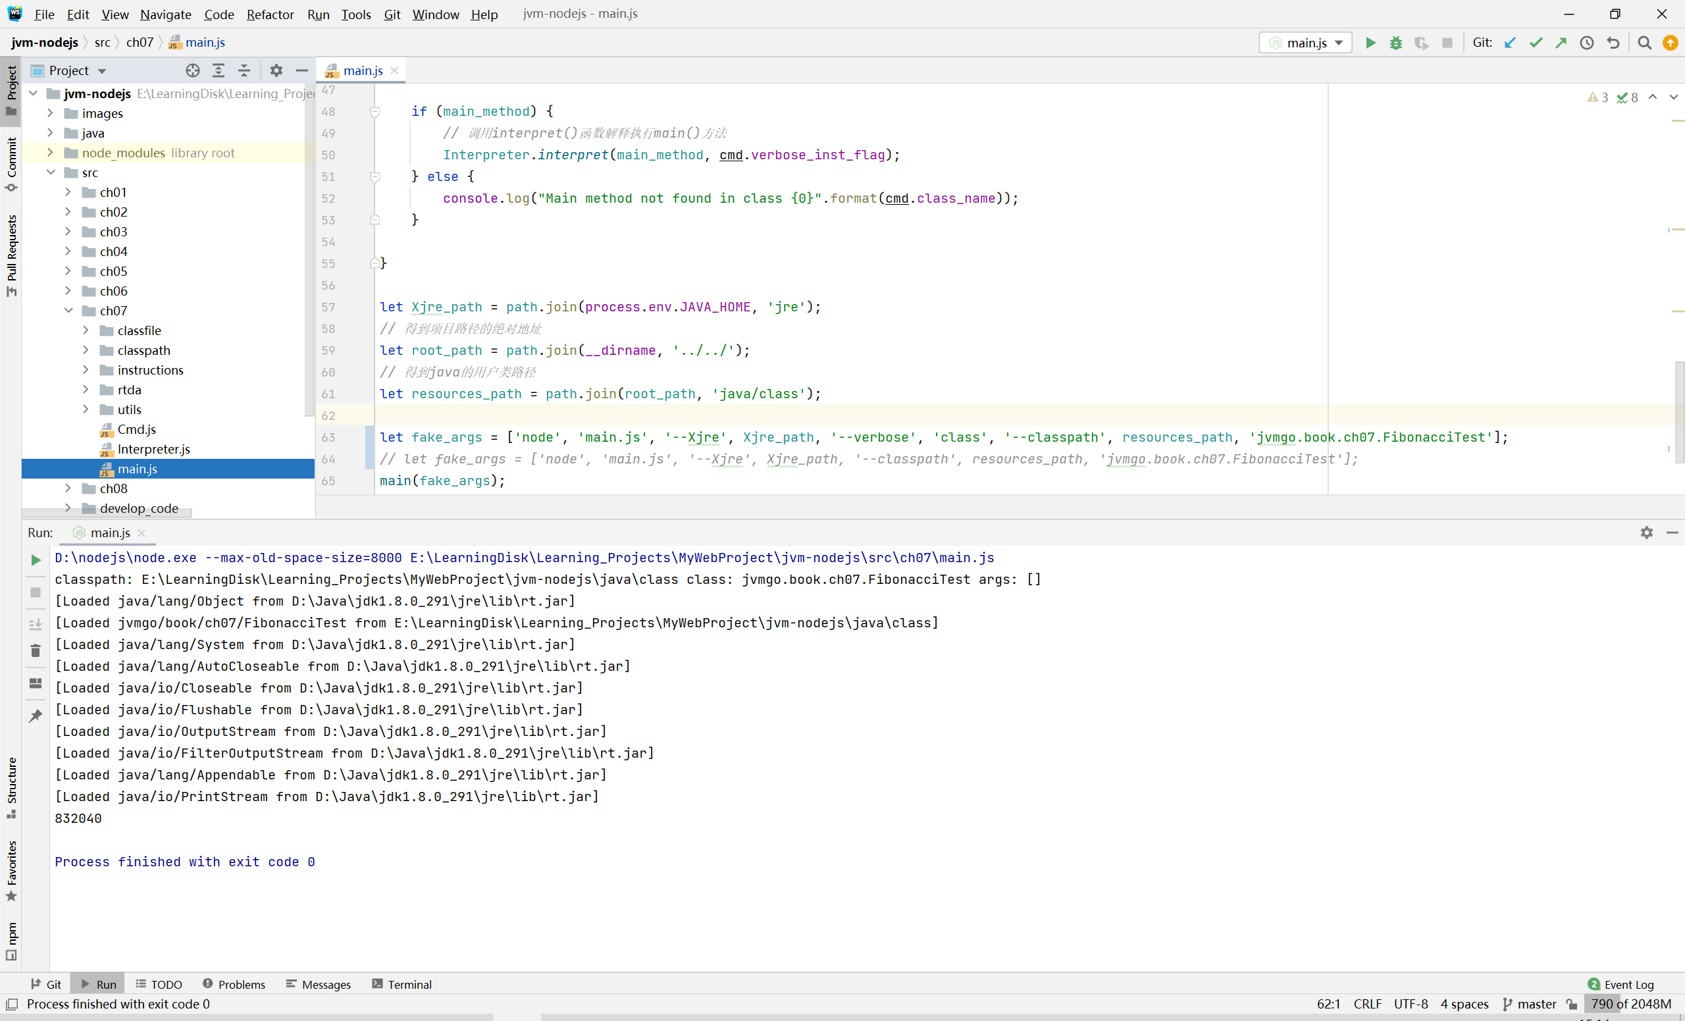The height and width of the screenshot is (1021, 1685).
Task: Open the Navigate menu
Action: click(x=165, y=14)
